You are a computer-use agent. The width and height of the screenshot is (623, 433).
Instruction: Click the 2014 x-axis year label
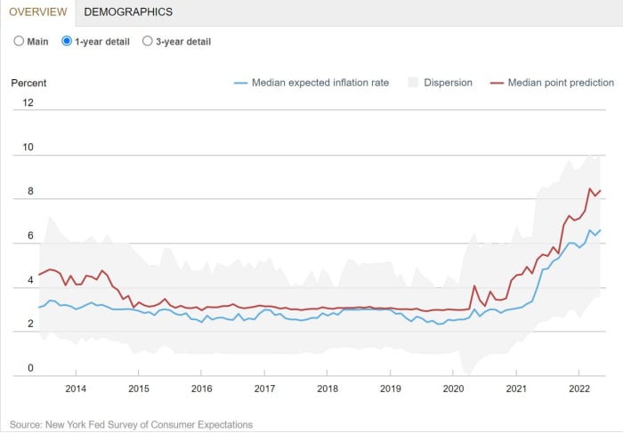(76, 389)
